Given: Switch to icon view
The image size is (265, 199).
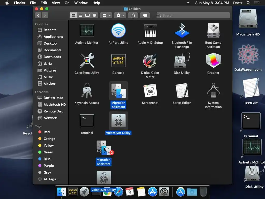Looking at the screenshot, I should coord(73,15).
